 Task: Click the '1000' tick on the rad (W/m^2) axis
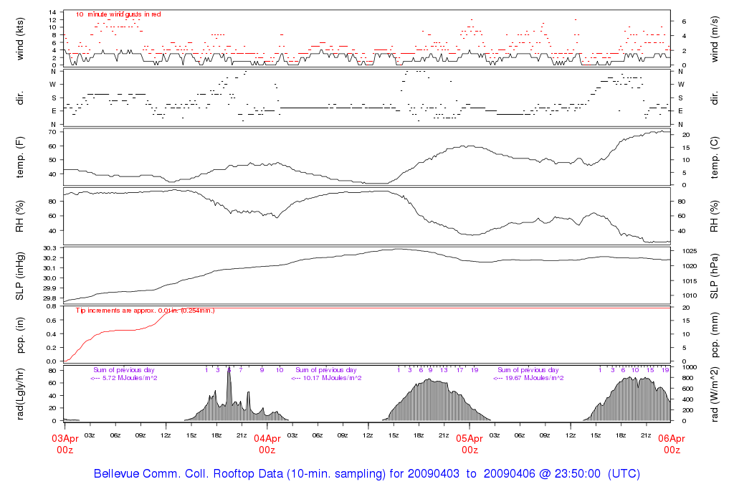pos(690,367)
